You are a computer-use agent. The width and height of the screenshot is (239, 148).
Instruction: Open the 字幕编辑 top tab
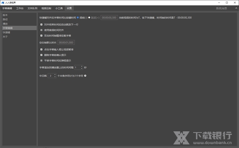tap(7, 8)
